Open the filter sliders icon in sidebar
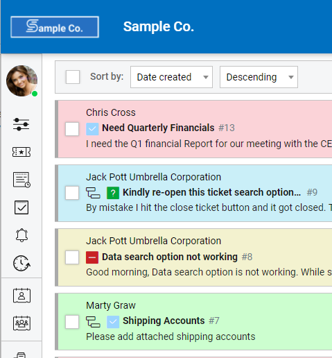The width and height of the screenshot is (332, 358). [21, 124]
